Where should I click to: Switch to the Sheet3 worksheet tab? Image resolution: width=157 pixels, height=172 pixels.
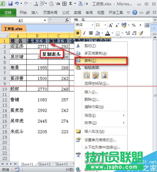pos(62,164)
